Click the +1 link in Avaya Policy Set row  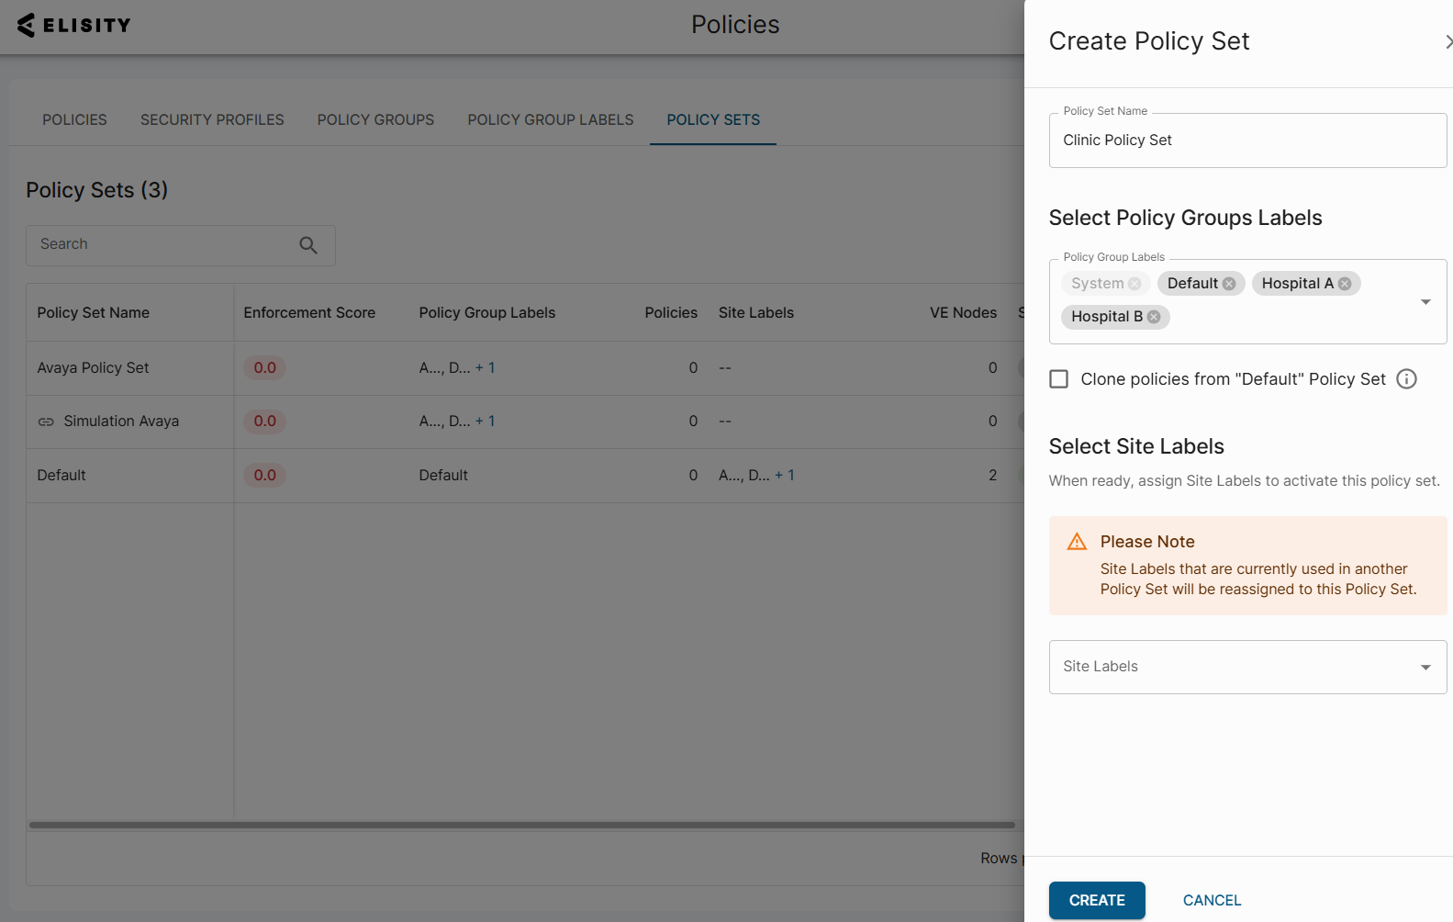(x=486, y=368)
